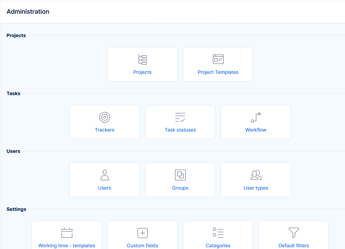The width and height of the screenshot is (345, 249).
Task: Click the Projects tree structure icon
Action: coord(142,59)
